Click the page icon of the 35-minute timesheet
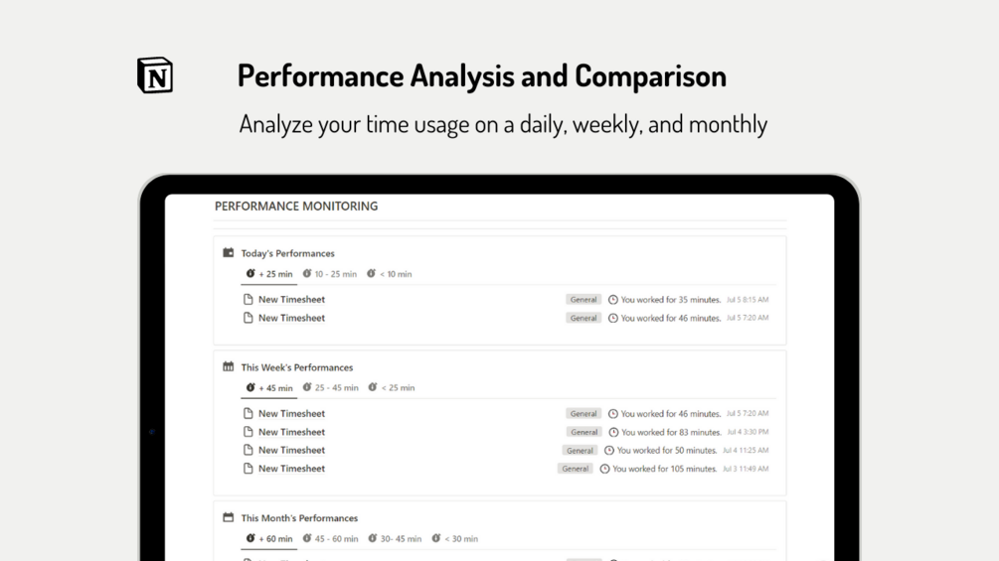The width and height of the screenshot is (999, 561). coord(249,299)
